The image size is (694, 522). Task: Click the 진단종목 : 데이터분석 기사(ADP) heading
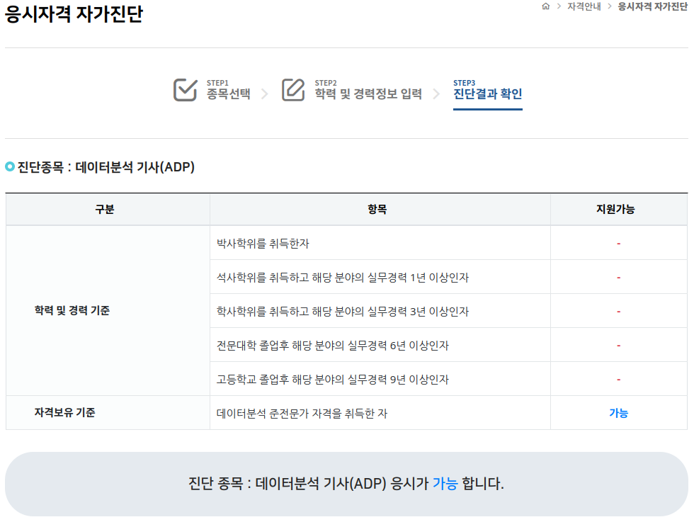coord(106,167)
